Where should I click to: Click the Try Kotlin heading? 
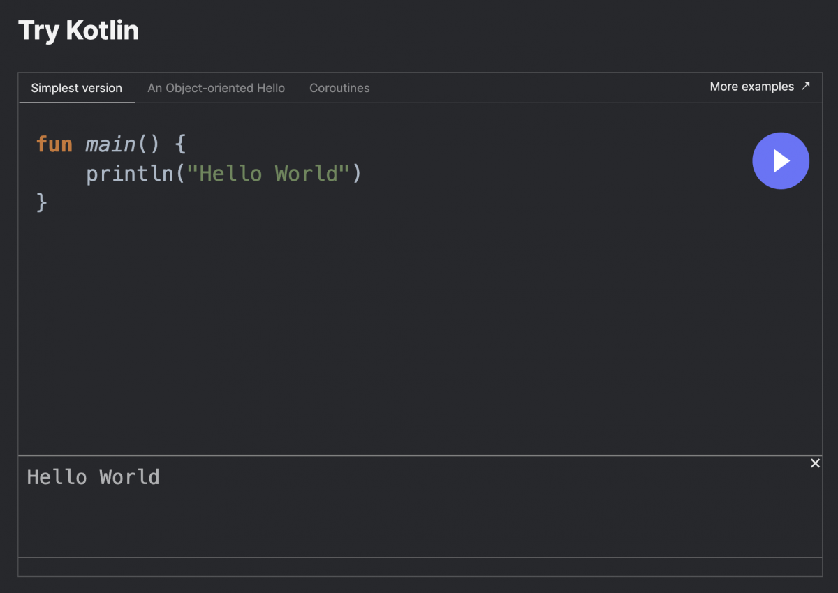coord(78,31)
